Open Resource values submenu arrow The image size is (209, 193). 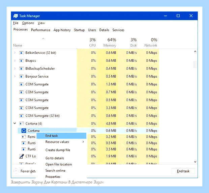(x=83, y=142)
